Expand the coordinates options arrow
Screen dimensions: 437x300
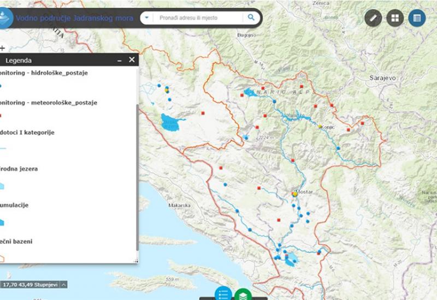coord(64,285)
